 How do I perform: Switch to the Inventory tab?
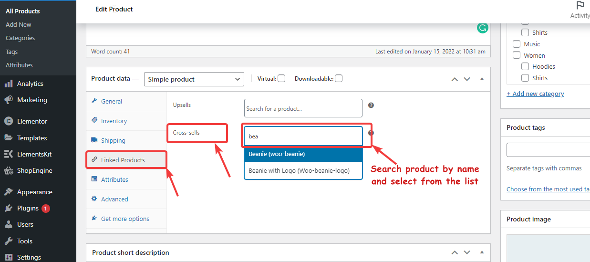click(x=114, y=121)
